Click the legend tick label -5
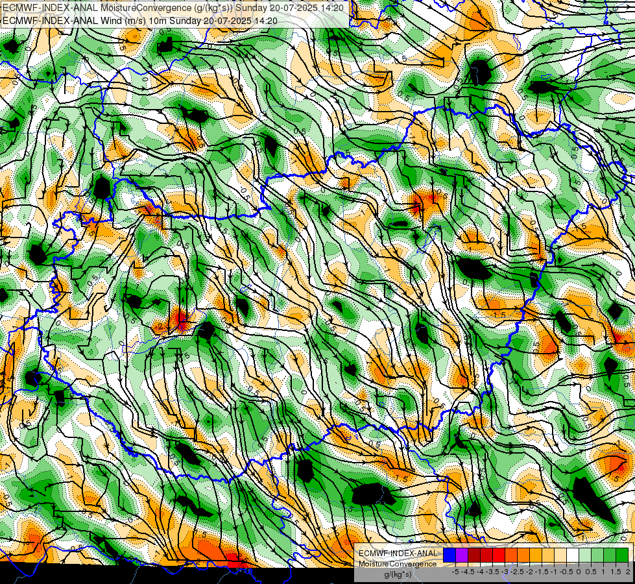 pyautogui.click(x=455, y=572)
